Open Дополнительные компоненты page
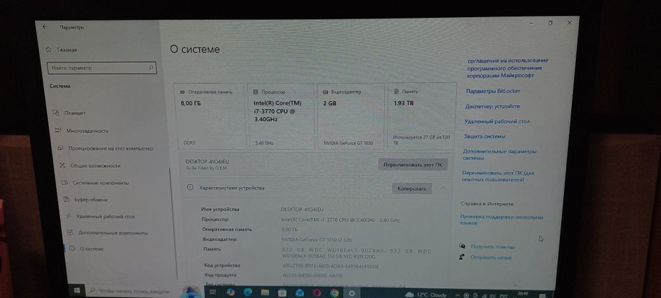 [108, 233]
